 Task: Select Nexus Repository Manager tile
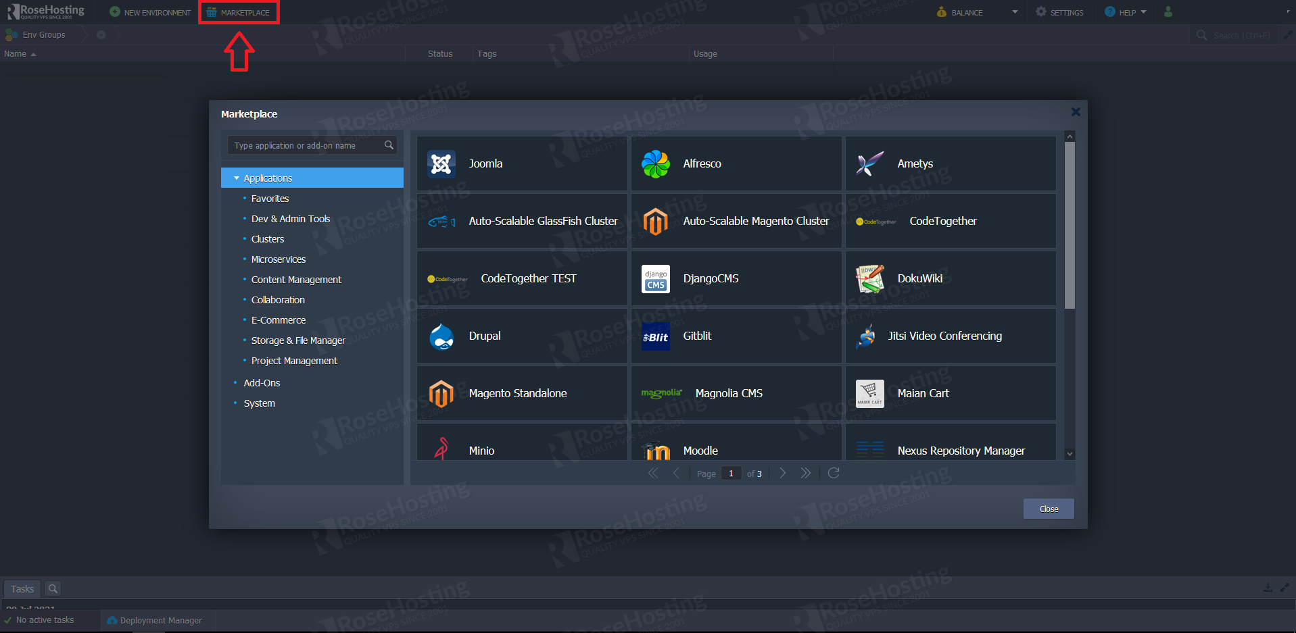click(951, 442)
